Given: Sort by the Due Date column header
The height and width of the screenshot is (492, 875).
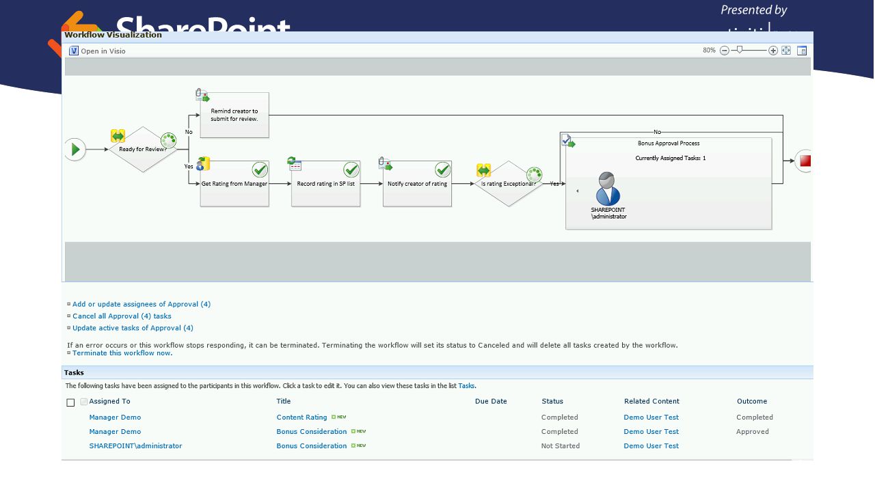Looking at the screenshot, I should 491,402.
